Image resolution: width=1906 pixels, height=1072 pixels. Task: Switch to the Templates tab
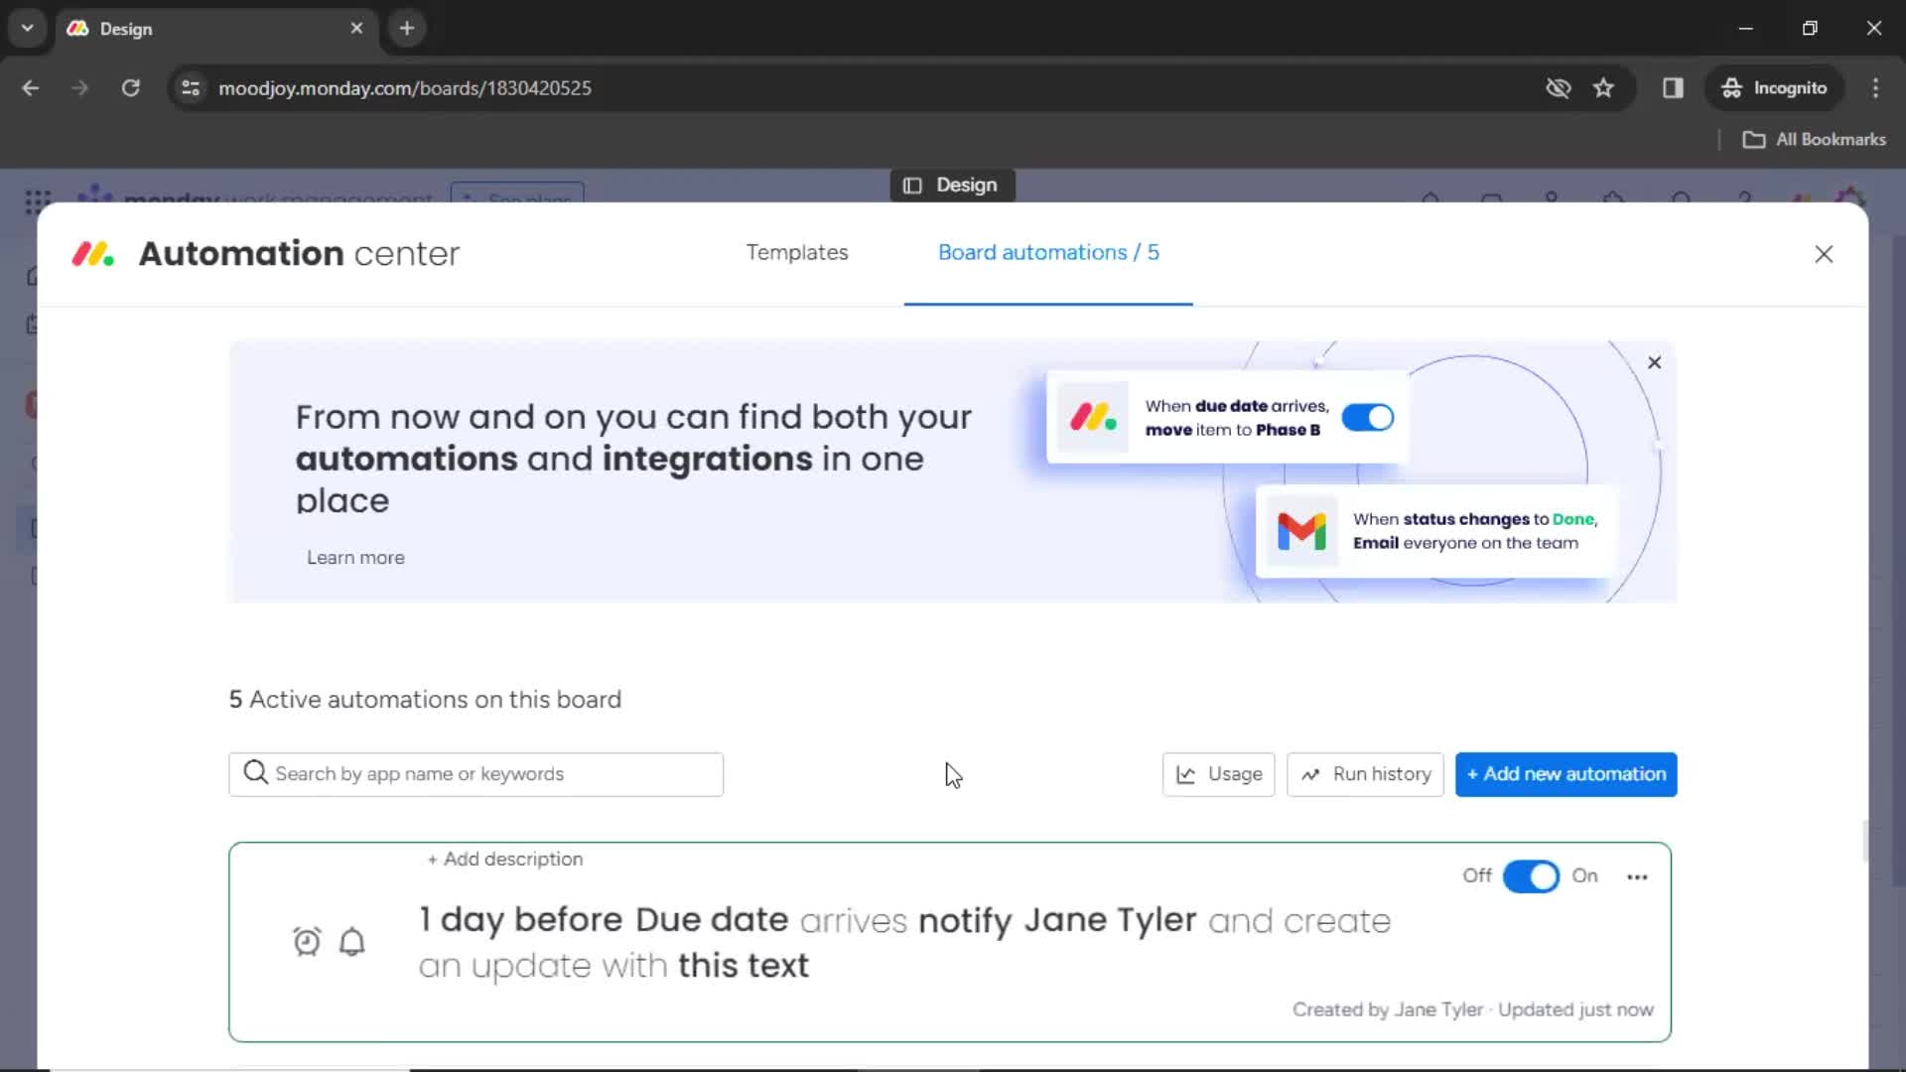pos(797,253)
